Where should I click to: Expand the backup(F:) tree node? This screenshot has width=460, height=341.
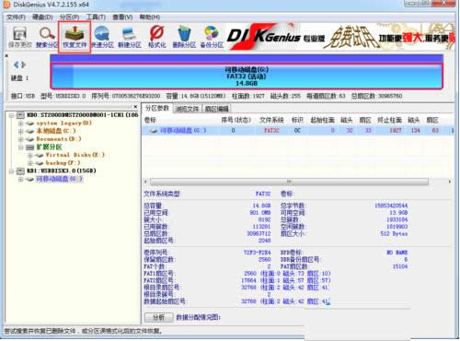point(29,163)
